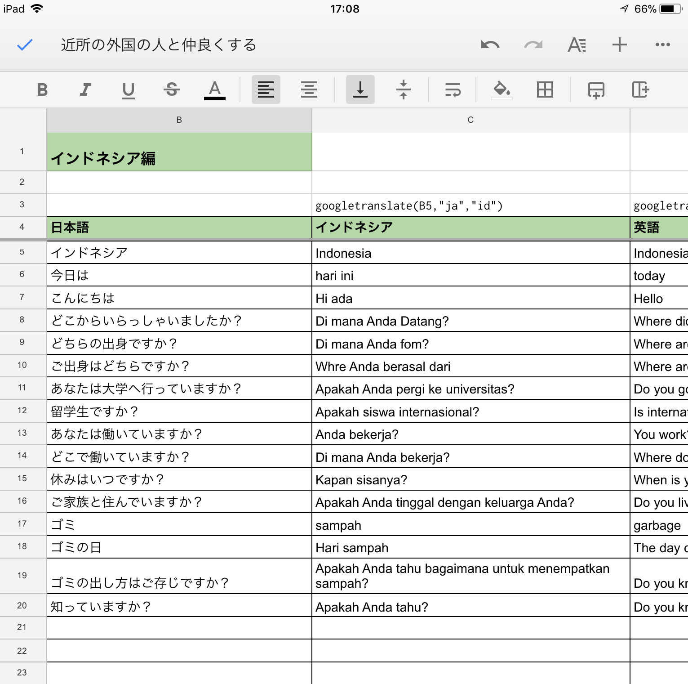Select the cell 留学生ですか？
688x684 pixels.
click(x=179, y=411)
